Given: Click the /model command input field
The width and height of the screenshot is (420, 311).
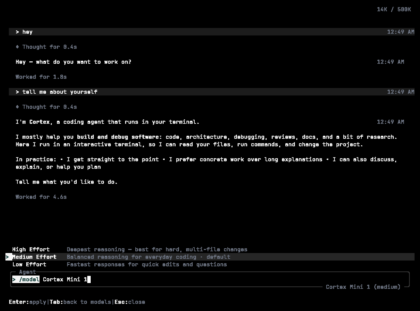Looking at the screenshot, I should (210, 279).
